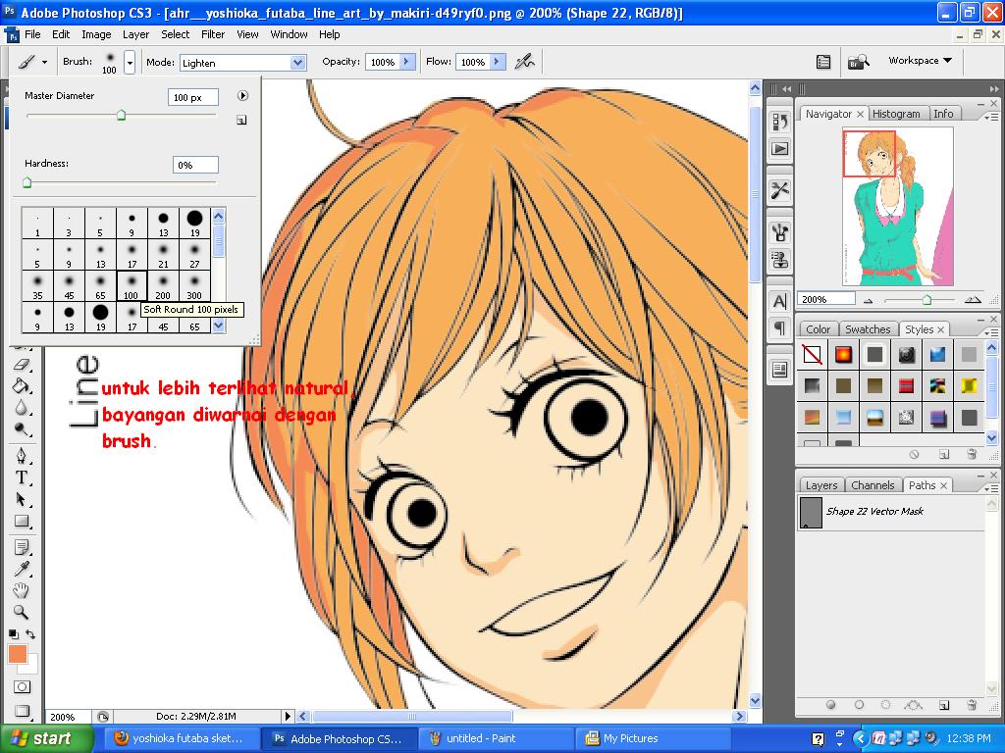Select the Zoom magnifier tool
The width and height of the screenshot is (1005, 753).
(22, 612)
